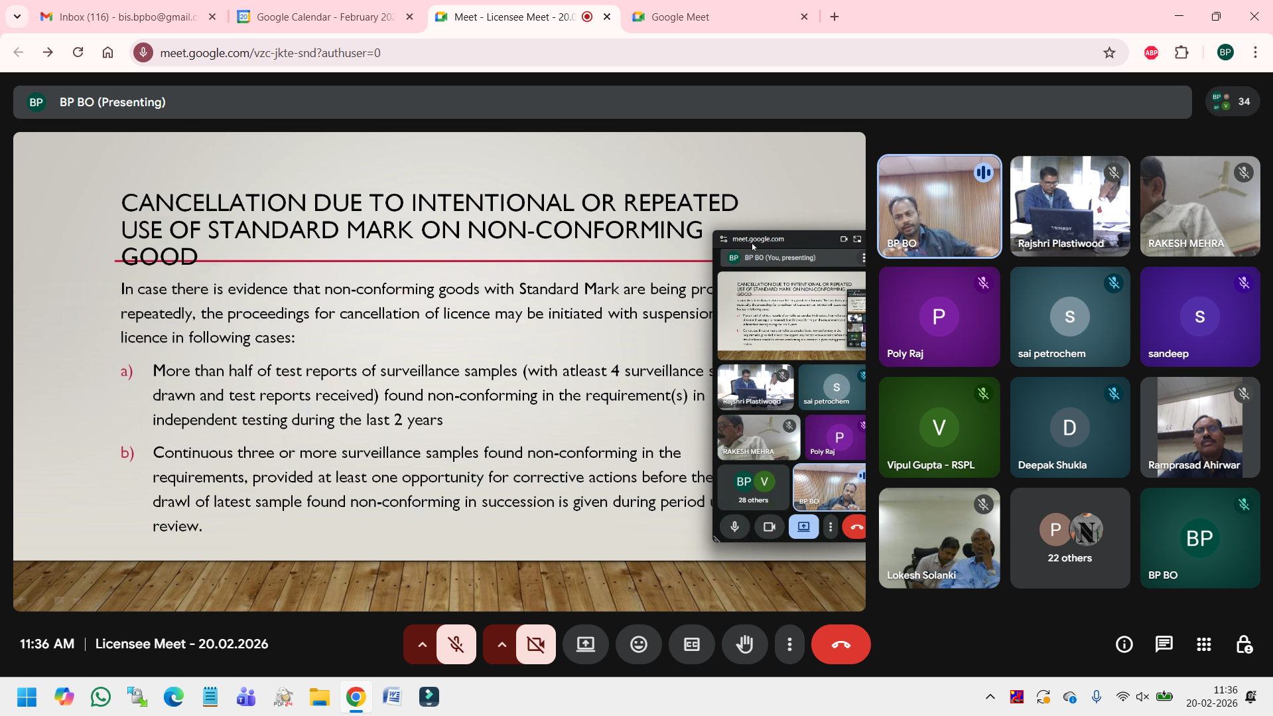The image size is (1273, 716).
Task: Open host controls lock icon
Action: coord(1244,644)
